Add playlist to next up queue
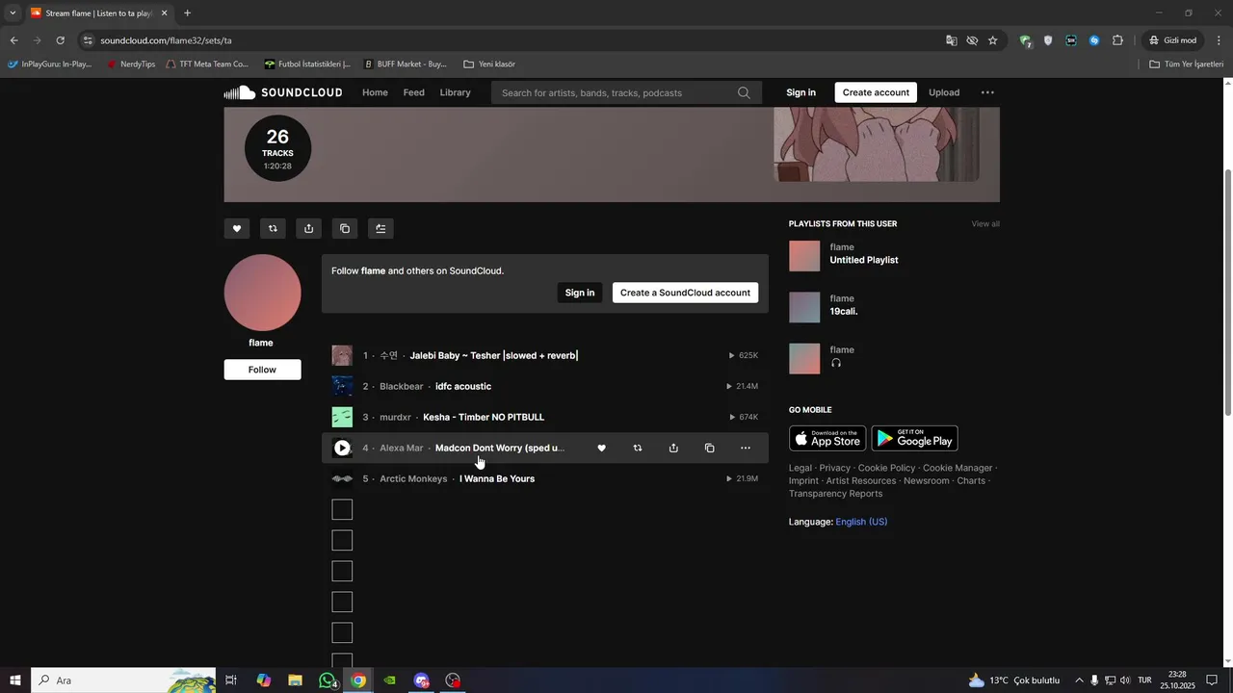Image resolution: width=1233 pixels, height=693 pixels. coord(380,228)
